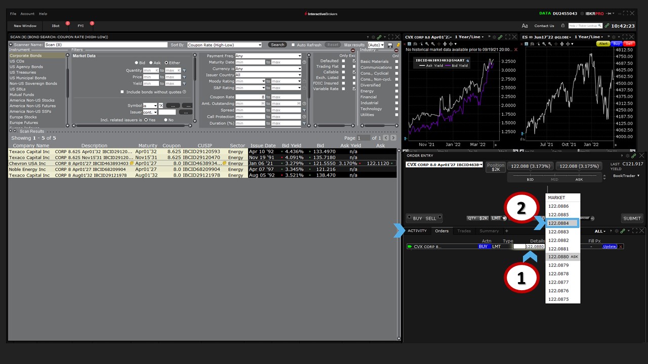Click the red cancel X on CVX order row
The width and height of the screenshot is (648, 364).
tap(621, 247)
